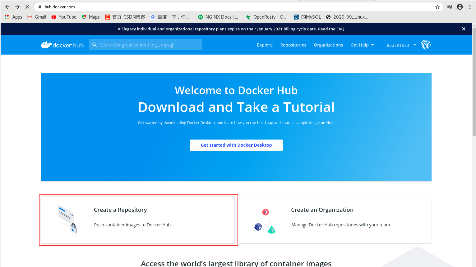Open the 2020-09_Linux bookmark
The height and width of the screenshot is (267, 476).
pos(347,17)
